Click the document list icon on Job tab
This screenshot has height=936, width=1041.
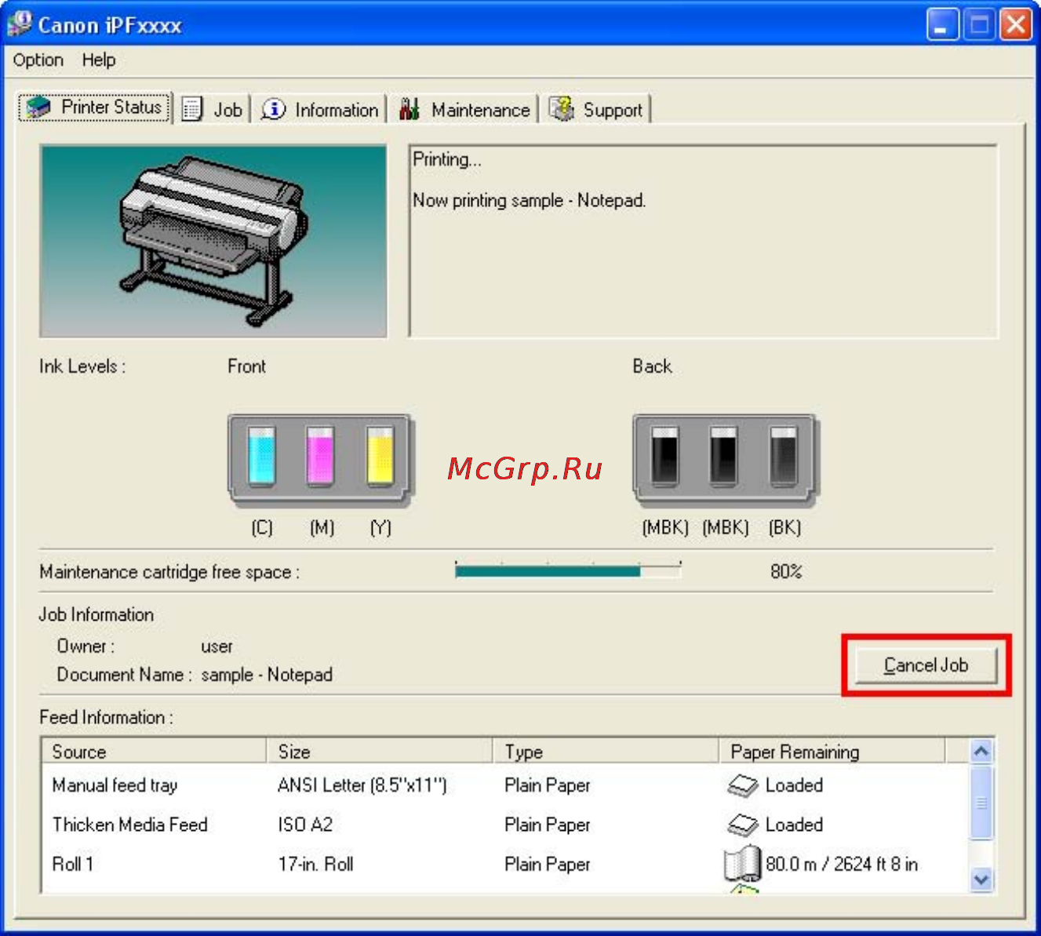[x=192, y=109]
